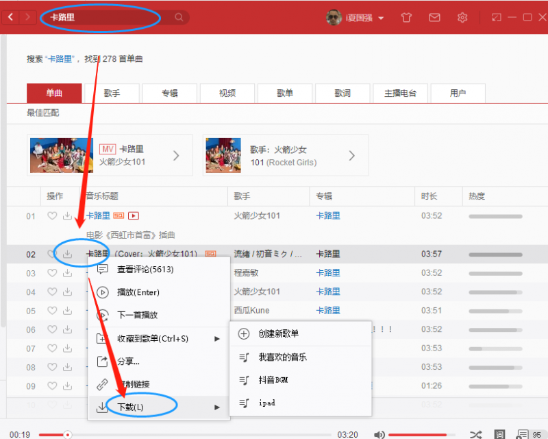548x439 pixels.
Task: Open album link 卡路里 for song 03
Action: coord(328,273)
